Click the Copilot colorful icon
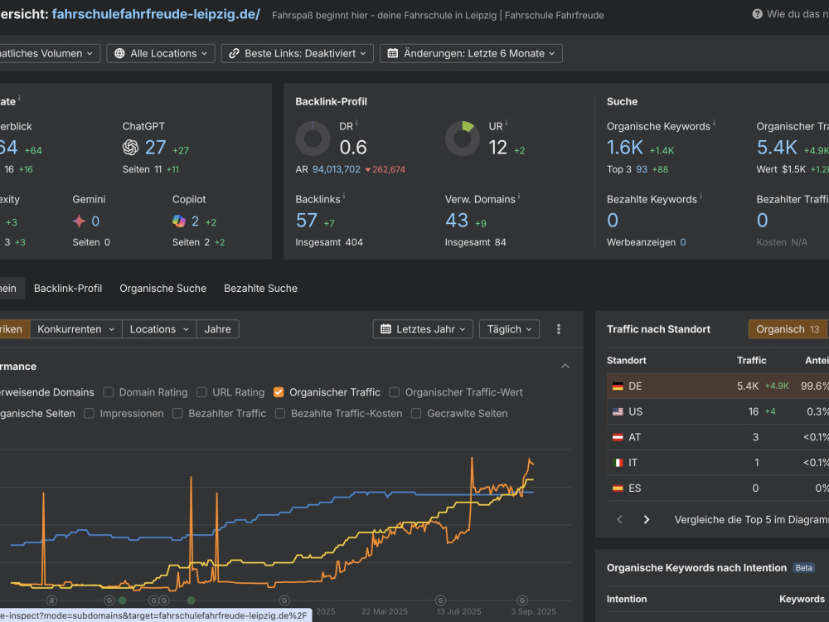This screenshot has height=622, width=829. pyautogui.click(x=179, y=221)
